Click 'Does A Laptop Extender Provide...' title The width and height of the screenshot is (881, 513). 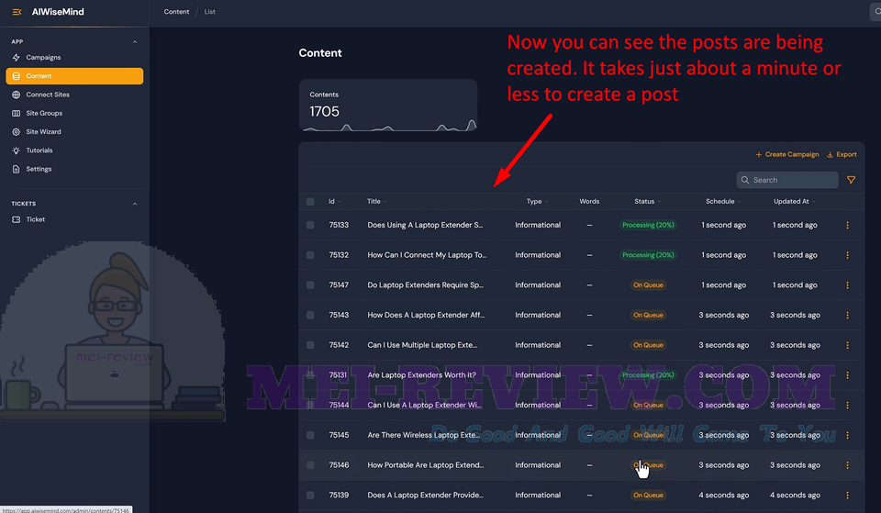pos(425,495)
